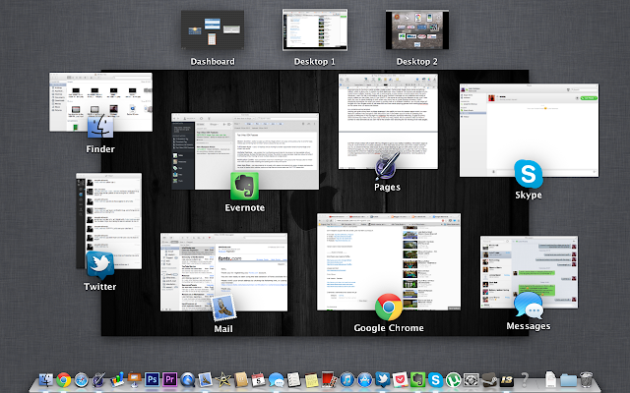Image resolution: width=630 pixels, height=393 pixels.
Task: Bring the Mail window to front
Action: click(x=223, y=272)
